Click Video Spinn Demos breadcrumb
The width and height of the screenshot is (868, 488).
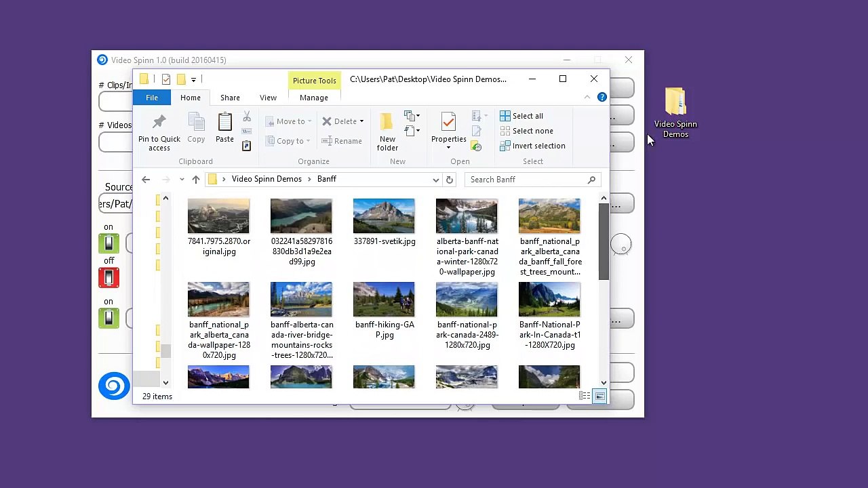(x=267, y=179)
